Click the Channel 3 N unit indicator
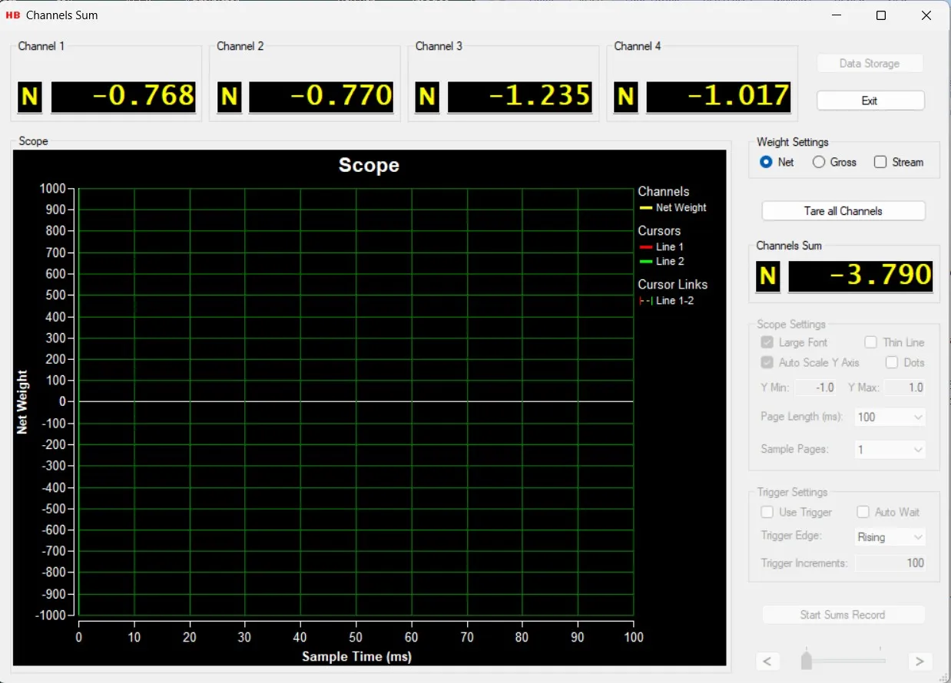951x683 pixels. tap(427, 97)
